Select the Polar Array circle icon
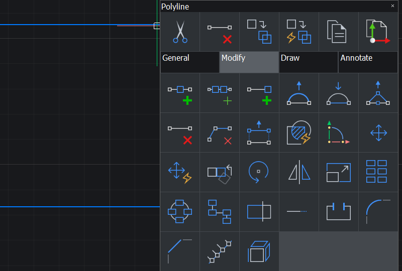Image resolution: width=402 pixels, height=271 pixels. point(180,212)
